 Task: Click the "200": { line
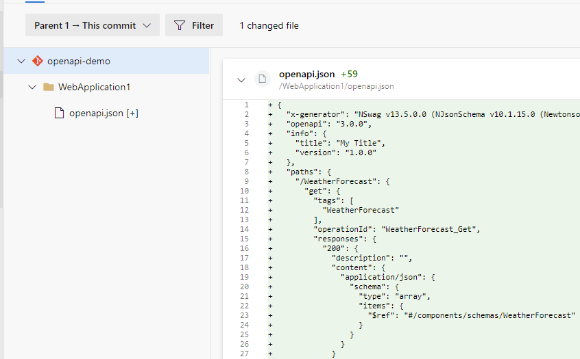tap(340, 249)
